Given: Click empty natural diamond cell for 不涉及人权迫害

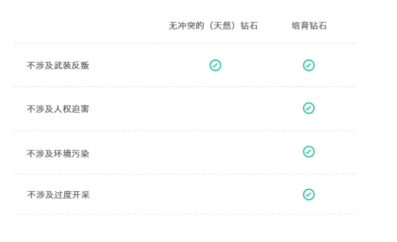Looking at the screenshot, I should 215,109.
